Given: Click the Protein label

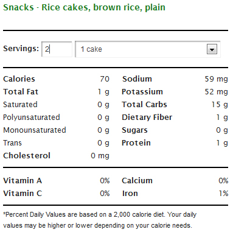Looking at the screenshot, I should (x=136, y=142).
